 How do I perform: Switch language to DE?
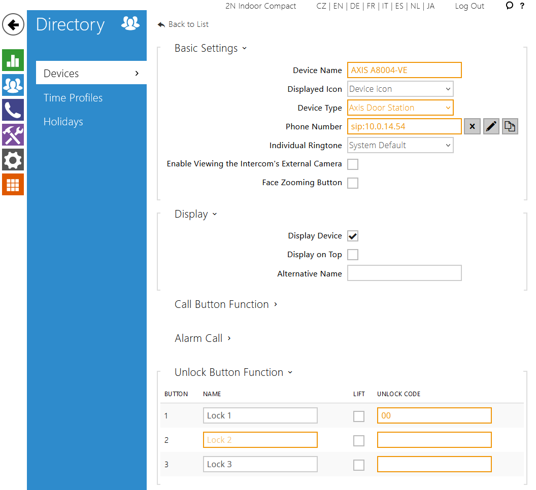[x=355, y=6]
